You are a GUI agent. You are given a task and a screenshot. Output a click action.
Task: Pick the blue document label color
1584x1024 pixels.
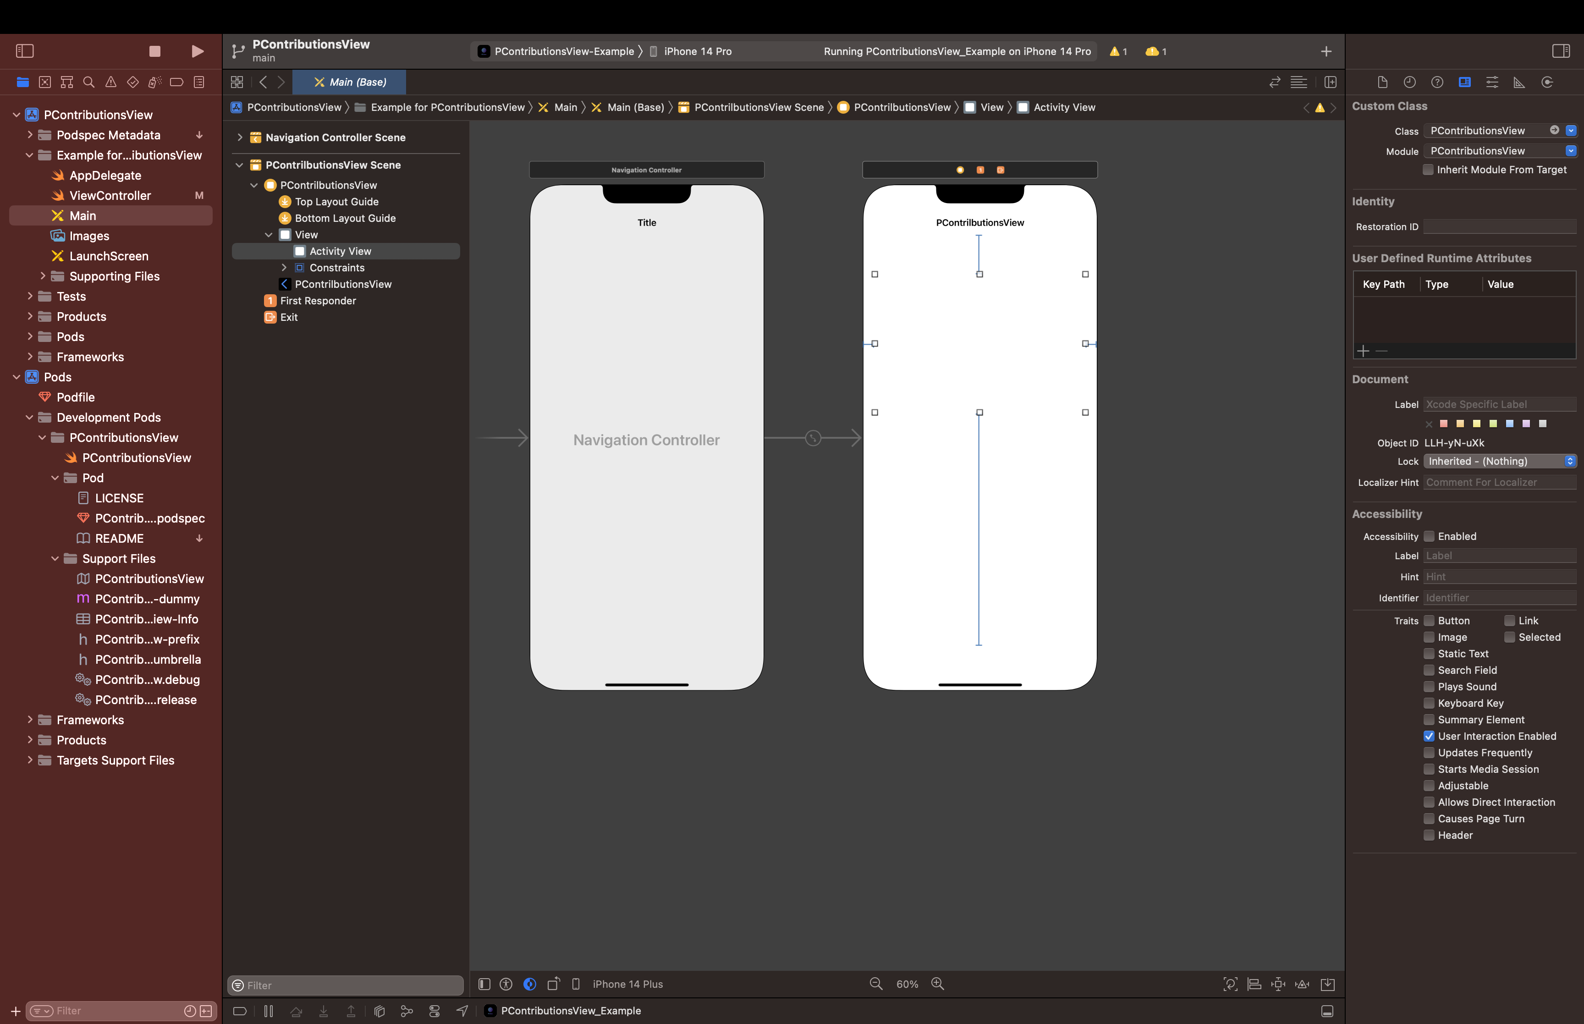click(1510, 424)
